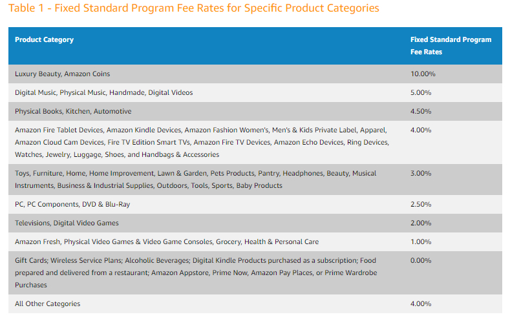This screenshot has width=510, height=319.
Task: Select the Televisions, Digital Video Games row
Action: click(x=67, y=223)
